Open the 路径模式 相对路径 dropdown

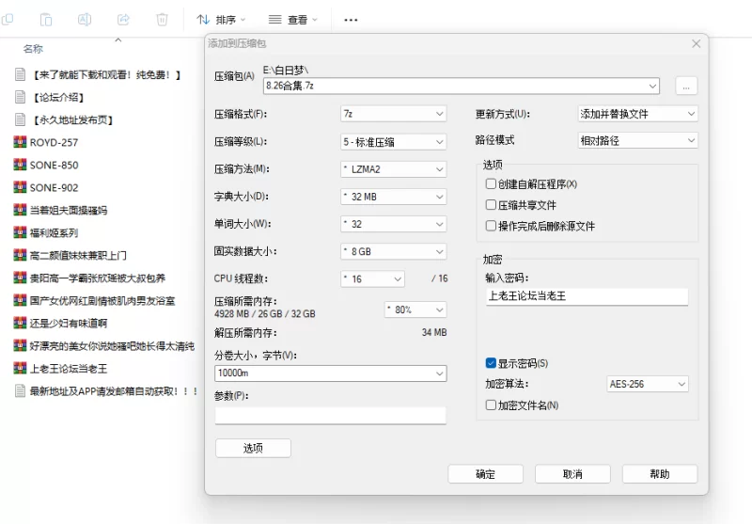pyautogui.click(x=637, y=140)
